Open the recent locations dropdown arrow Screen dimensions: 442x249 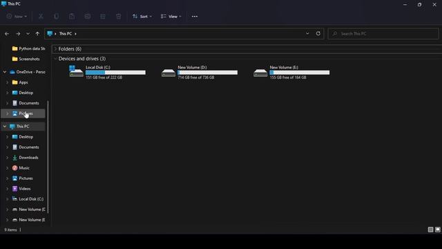[28, 34]
